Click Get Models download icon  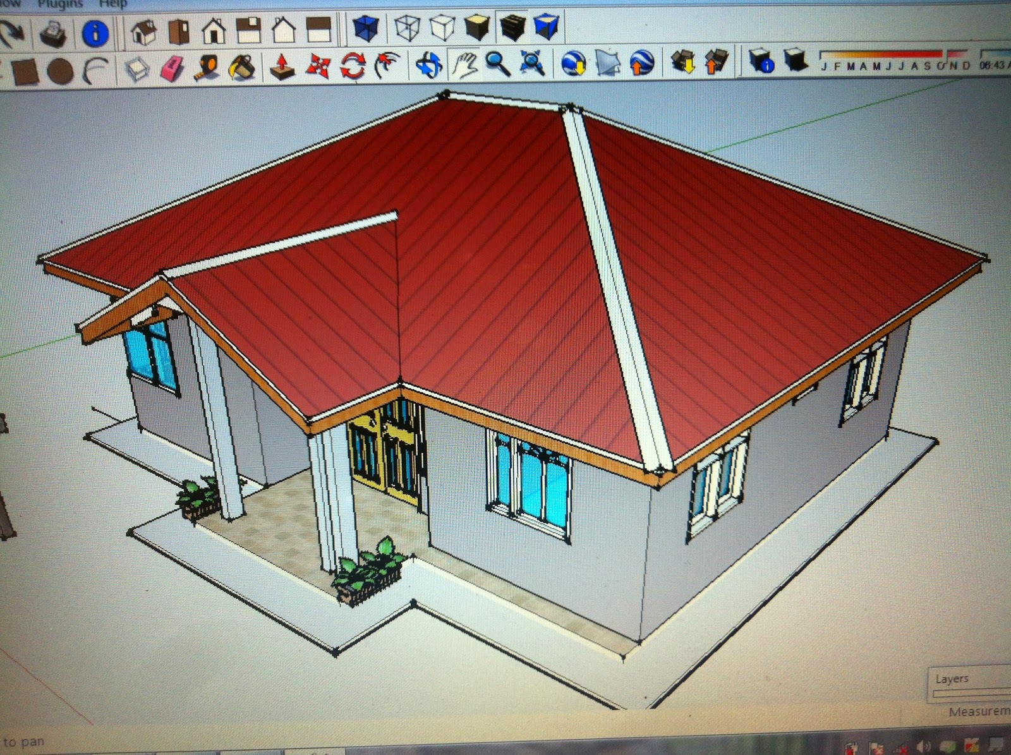pos(683,62)
